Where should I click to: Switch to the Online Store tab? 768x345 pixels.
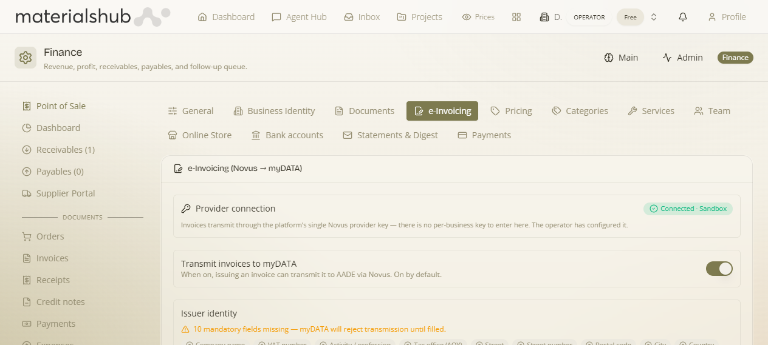pyautogui.click(x=200, y=135)
